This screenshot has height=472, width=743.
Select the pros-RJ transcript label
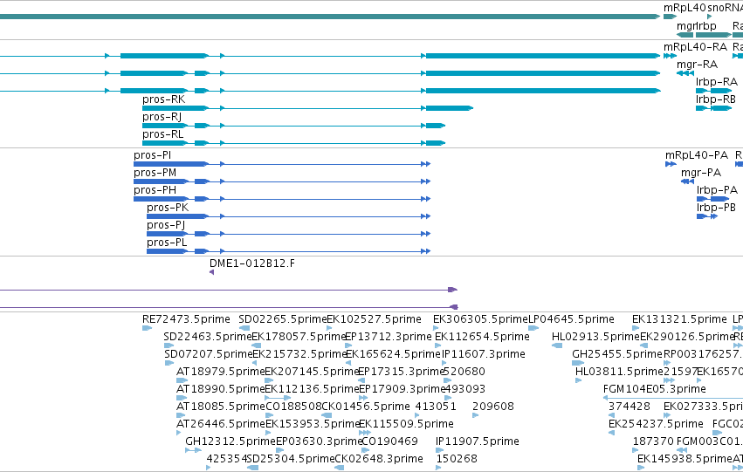point(162,117)
